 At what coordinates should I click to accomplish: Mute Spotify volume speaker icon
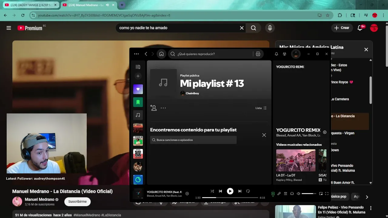[298, 193]
